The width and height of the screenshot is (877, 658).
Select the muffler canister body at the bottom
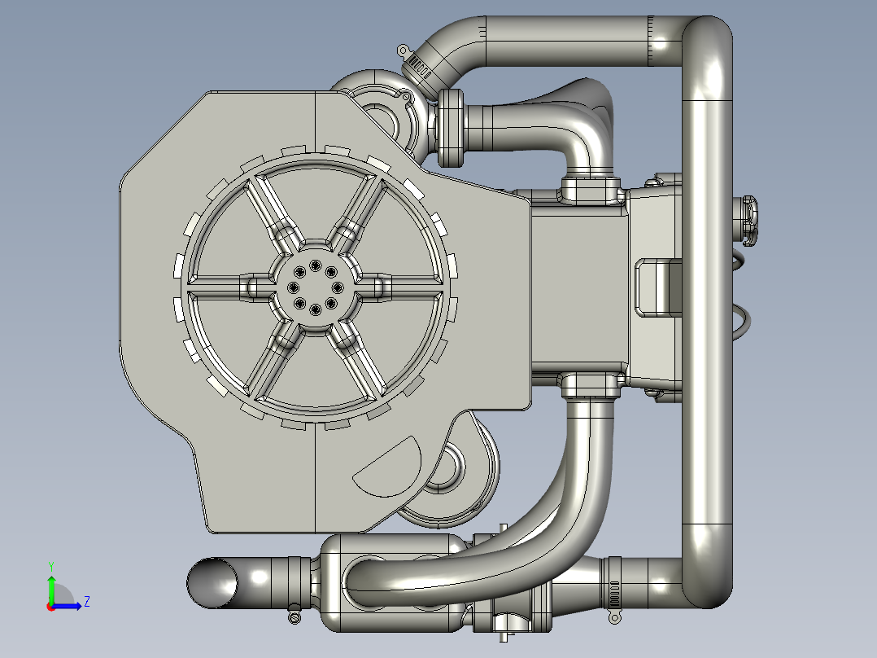click(395, 583)
